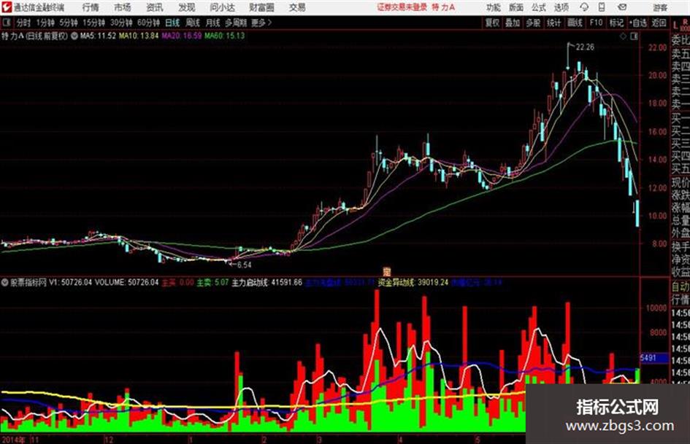Click the 特力A (日线 前复权) chart title

click(35, 36)
